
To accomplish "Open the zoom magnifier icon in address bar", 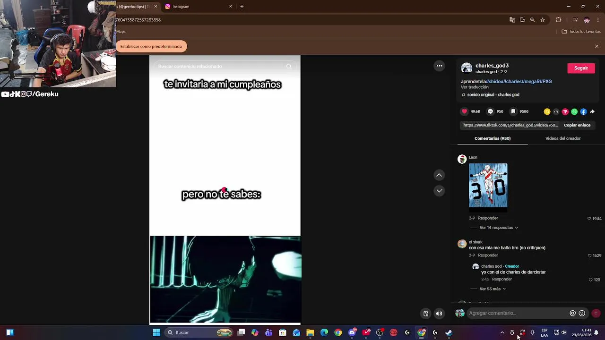I will click(x=532, y=20).
